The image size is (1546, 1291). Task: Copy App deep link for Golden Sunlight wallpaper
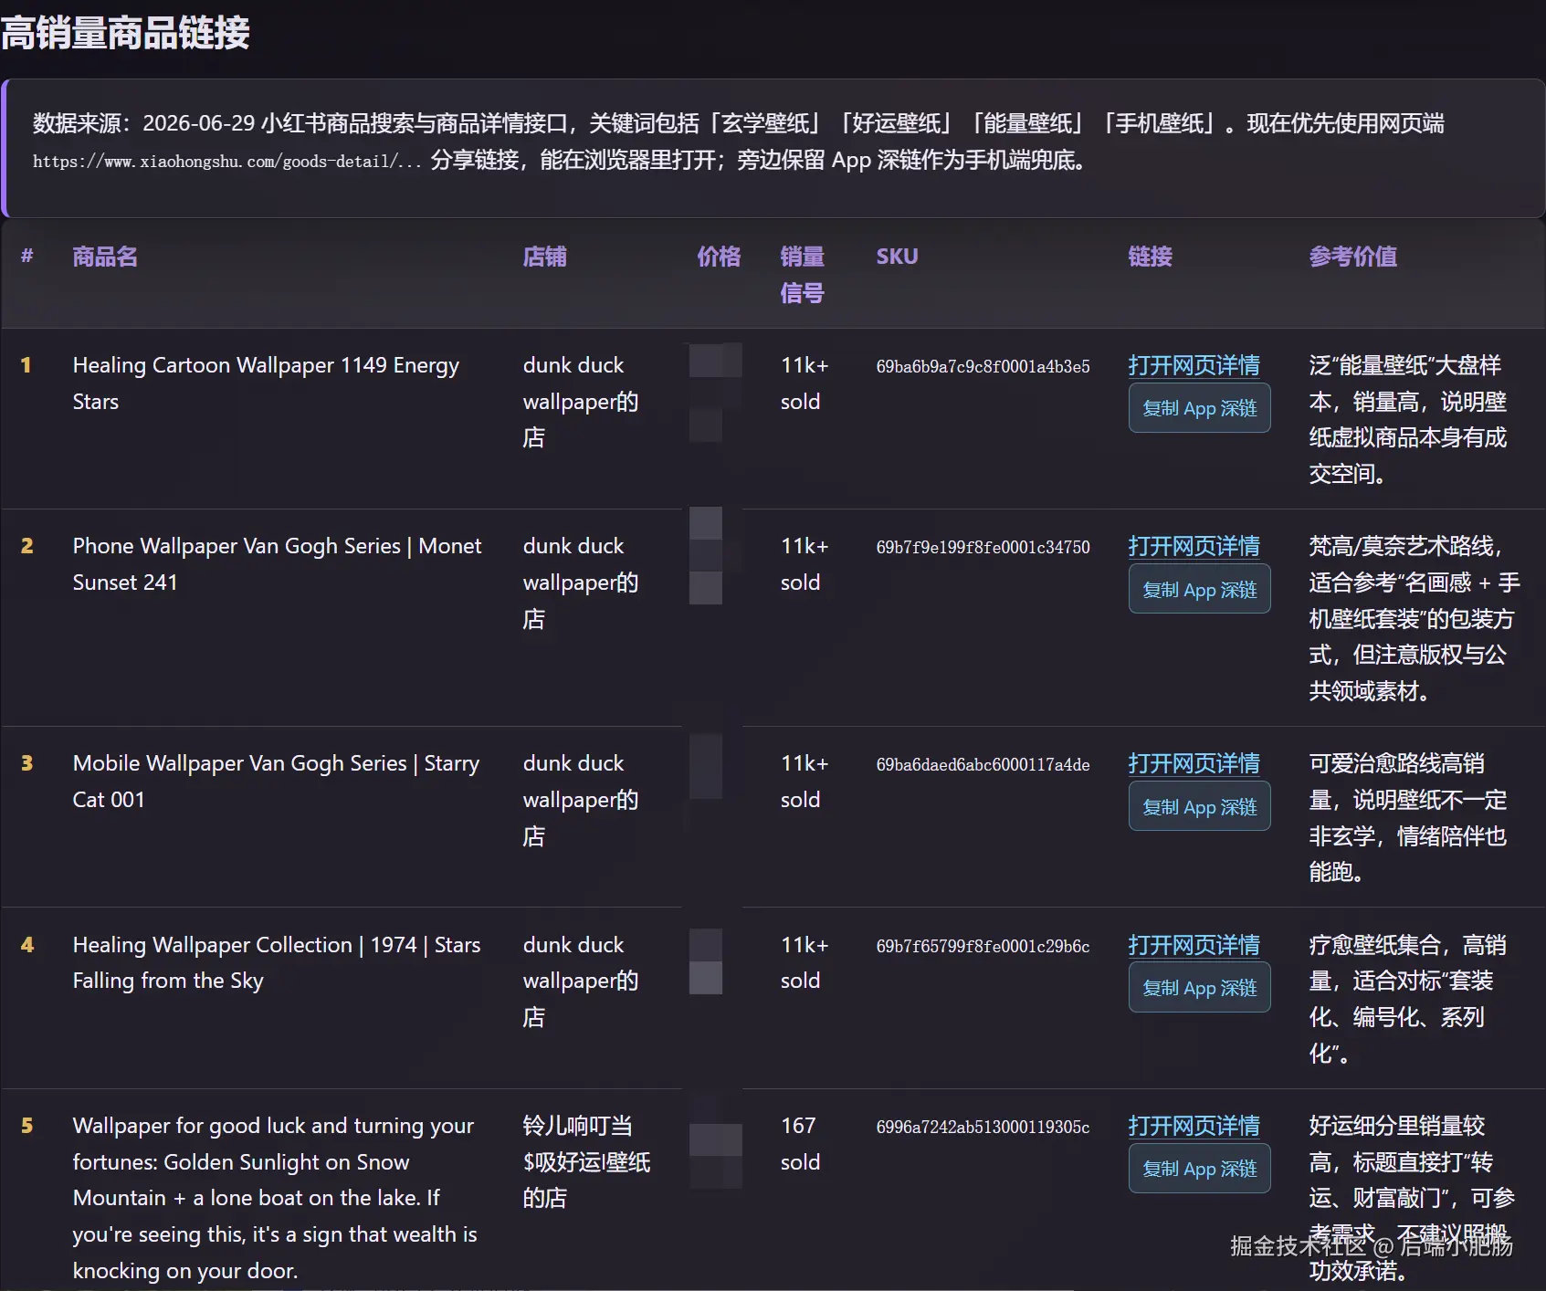pyautogui.click(x=1199, y=1169)
